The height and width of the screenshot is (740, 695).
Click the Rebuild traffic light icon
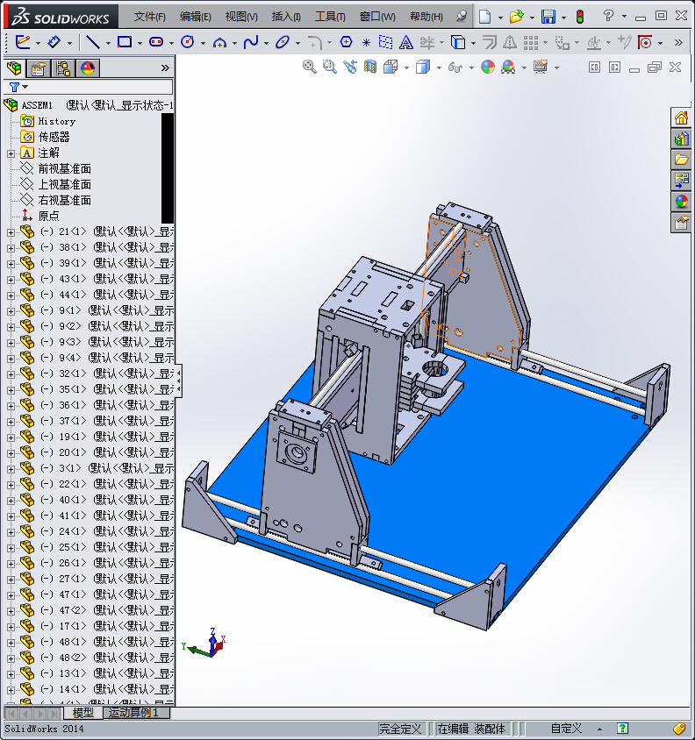(580, 17)
